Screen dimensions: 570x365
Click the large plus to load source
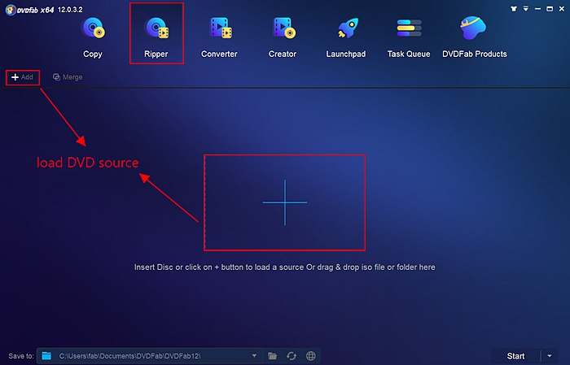285,202
